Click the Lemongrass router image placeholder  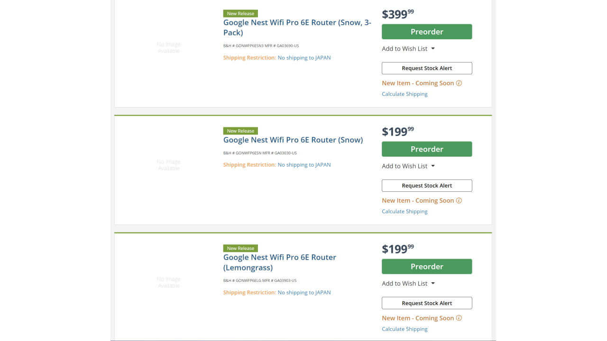[168, 282]
